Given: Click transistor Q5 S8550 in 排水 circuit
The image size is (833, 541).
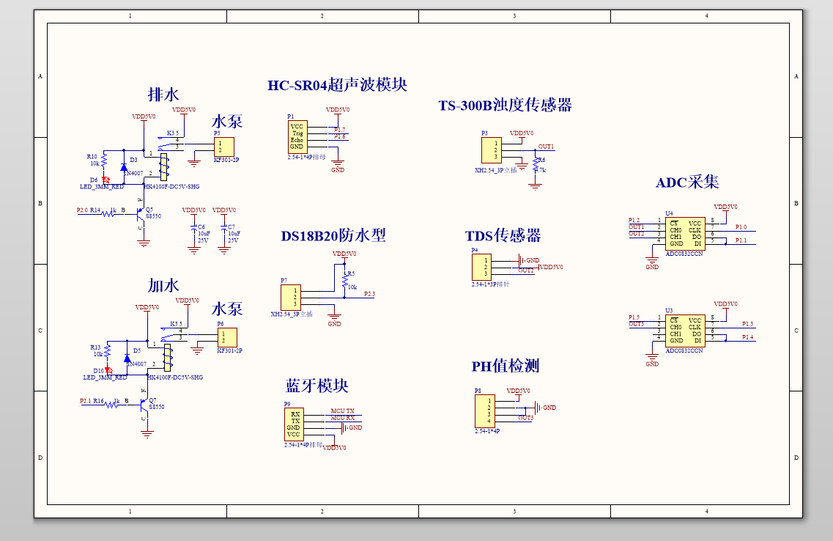Looking at the screenshot, I should pos(141,215).
